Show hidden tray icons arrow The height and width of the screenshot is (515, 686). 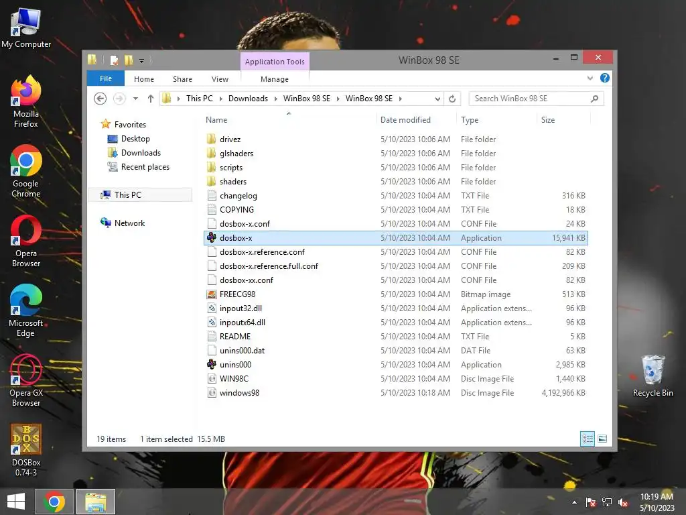click(x=574, y=502)
